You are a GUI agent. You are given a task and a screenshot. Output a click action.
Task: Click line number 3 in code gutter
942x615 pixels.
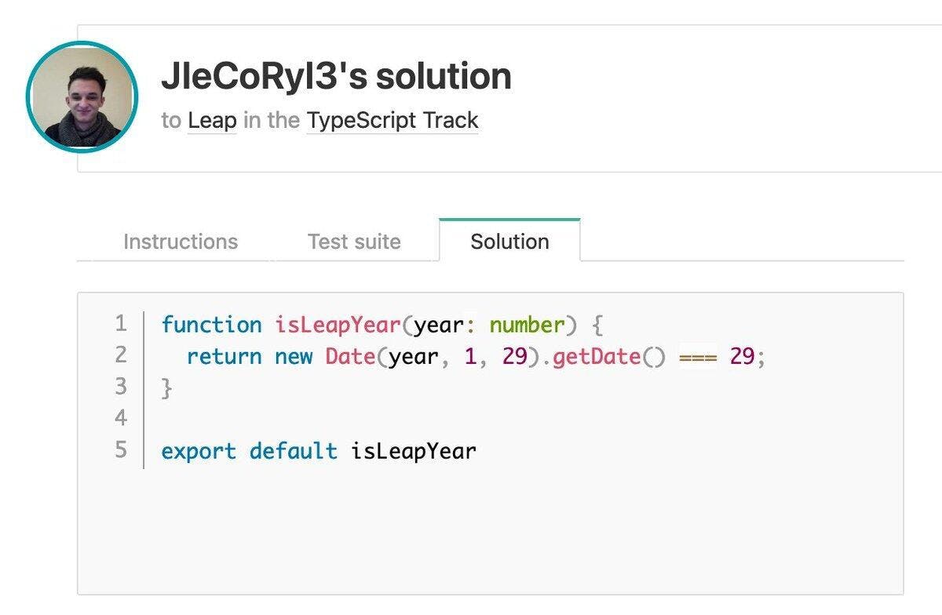120,387
